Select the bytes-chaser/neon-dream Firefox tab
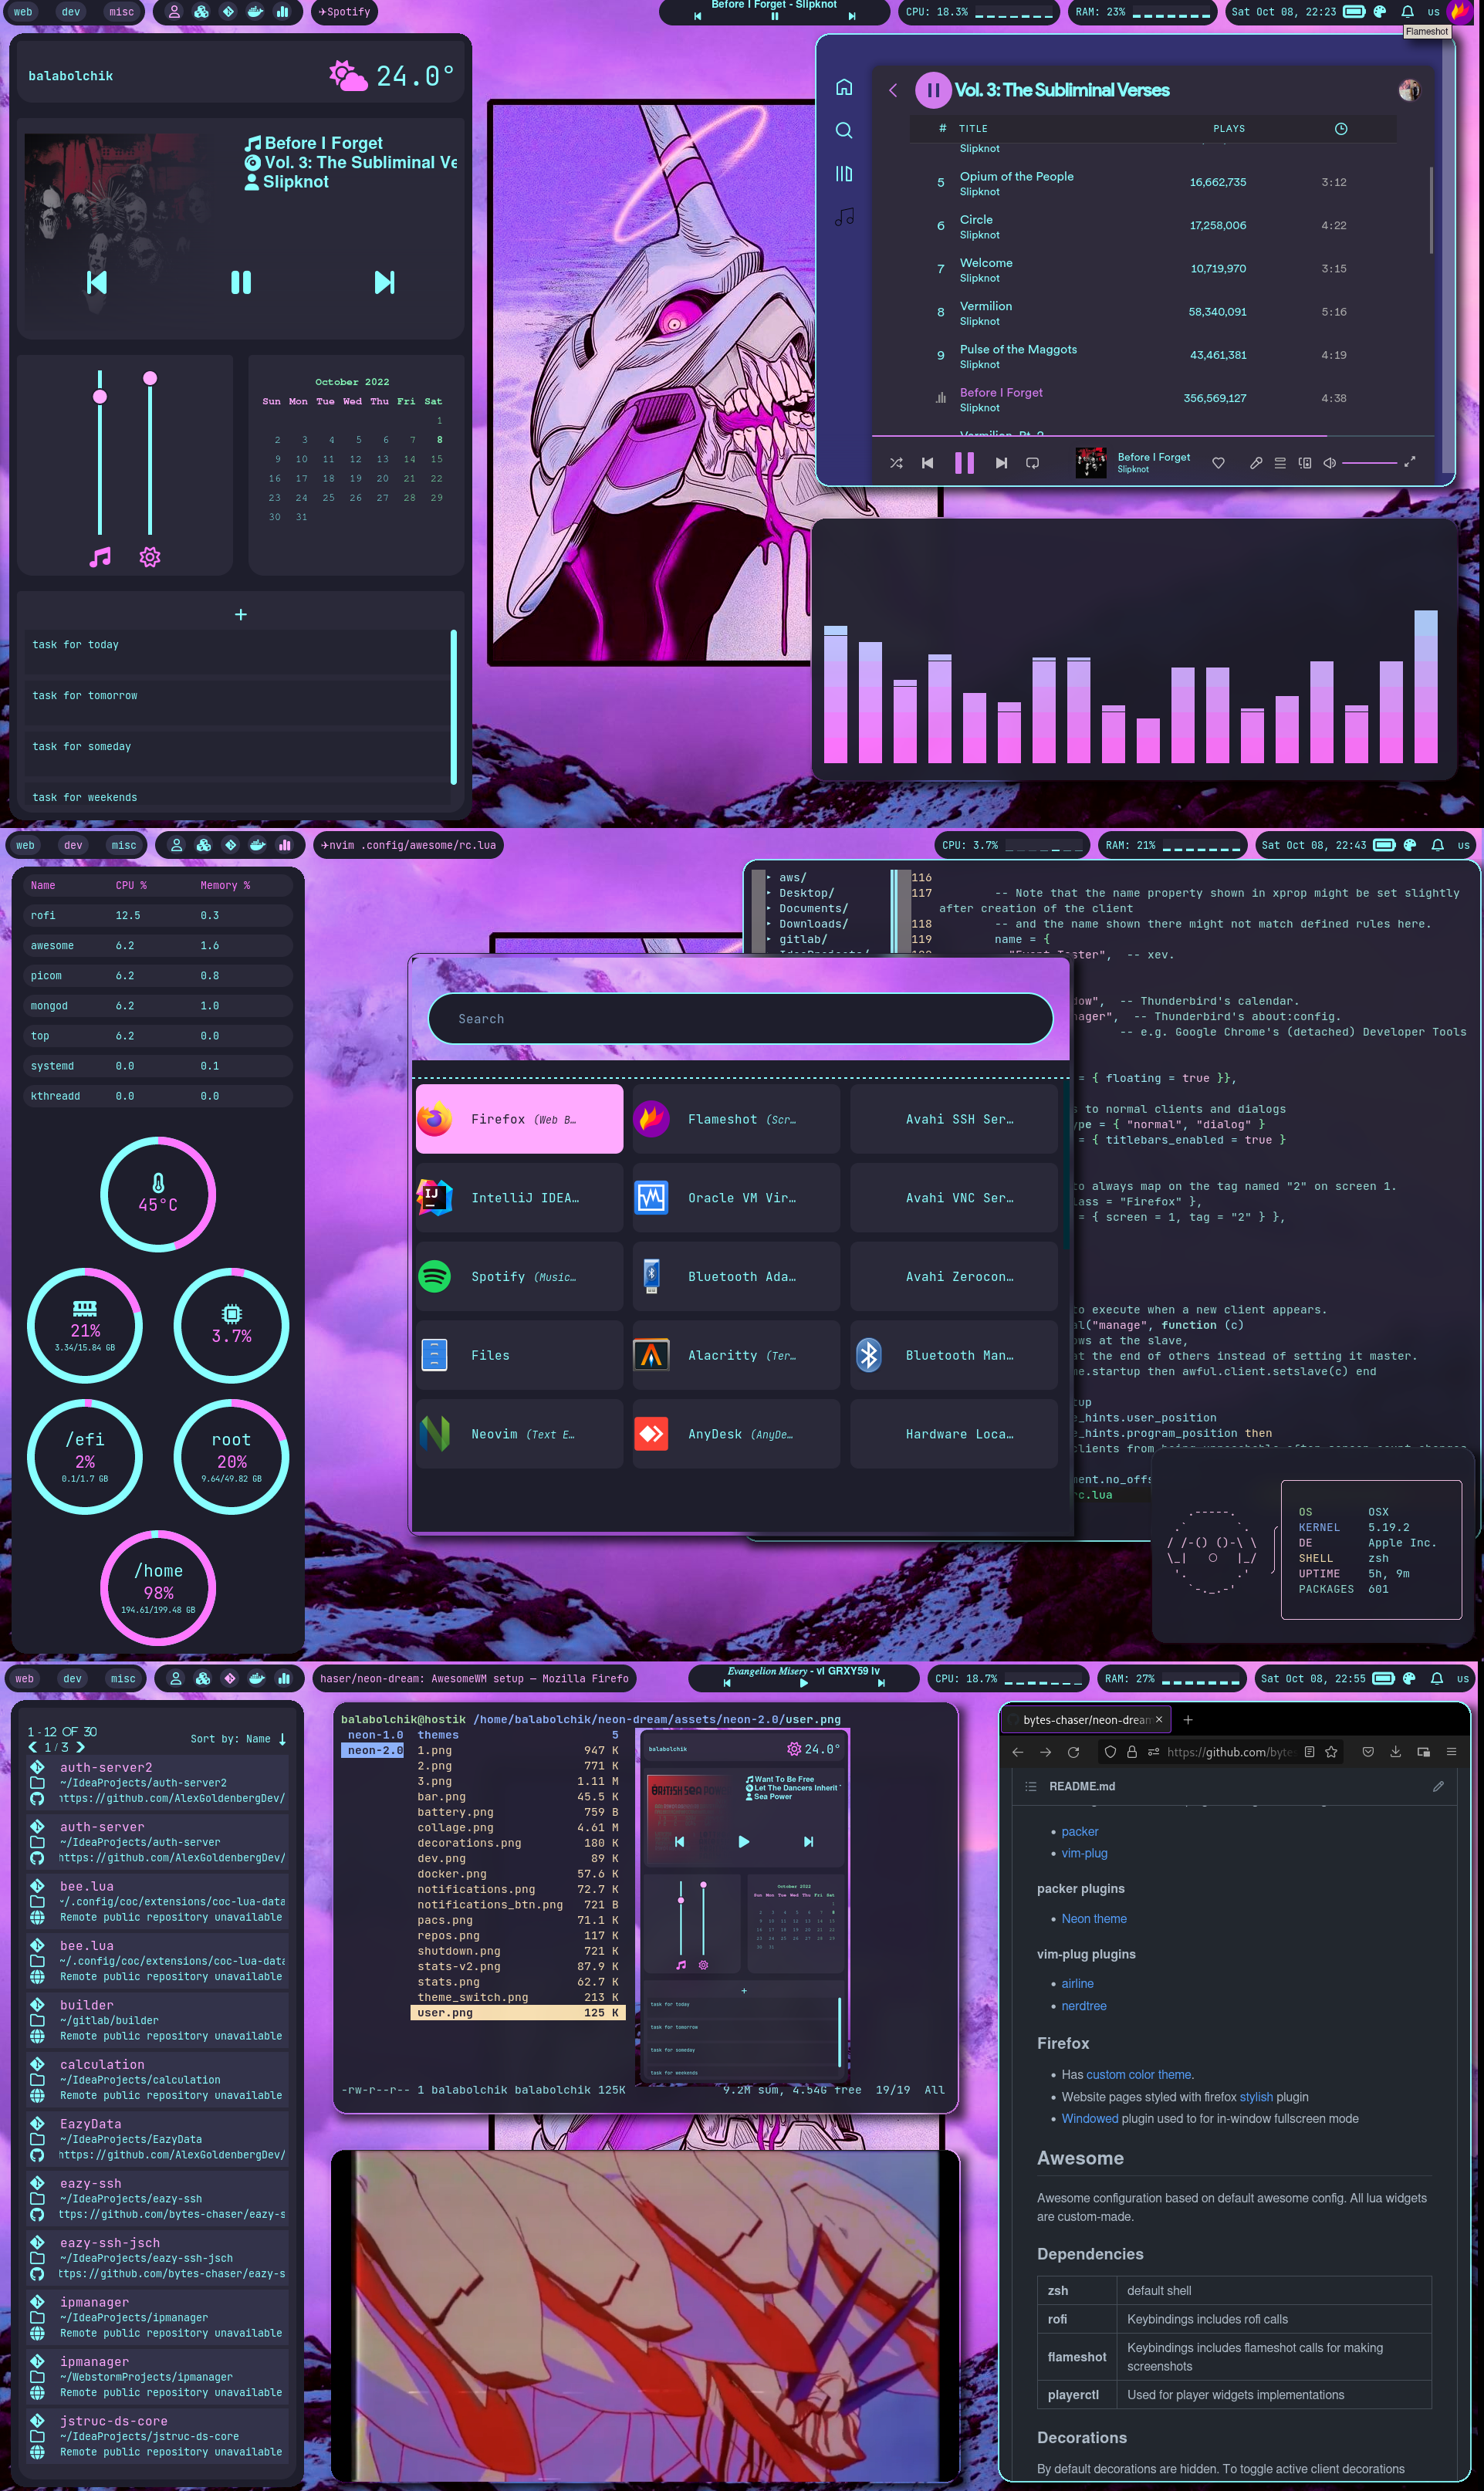1484x2491 pixels. pos(1084,1720)
